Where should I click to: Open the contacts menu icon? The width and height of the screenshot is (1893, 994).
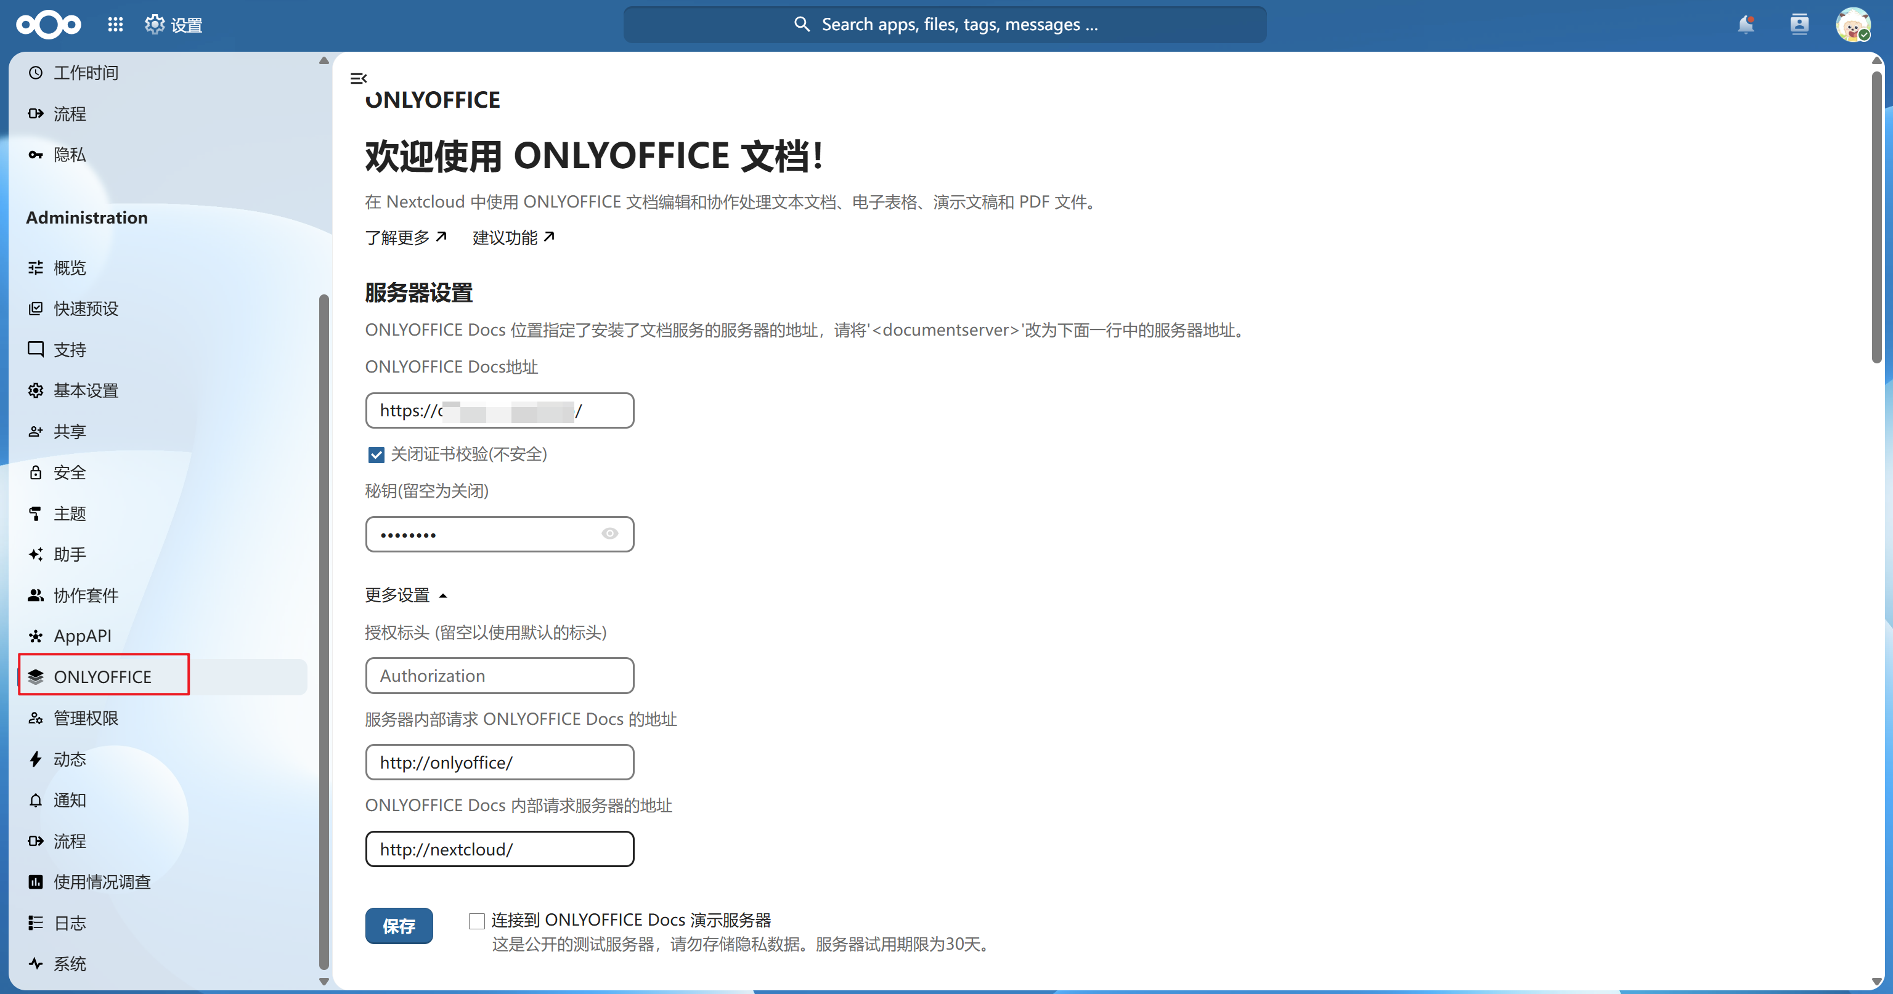tap(1799, 25)
